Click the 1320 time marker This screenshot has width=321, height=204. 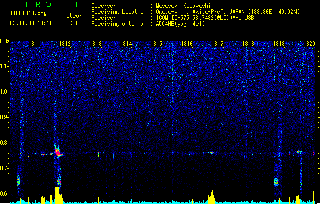click(309, 44)
